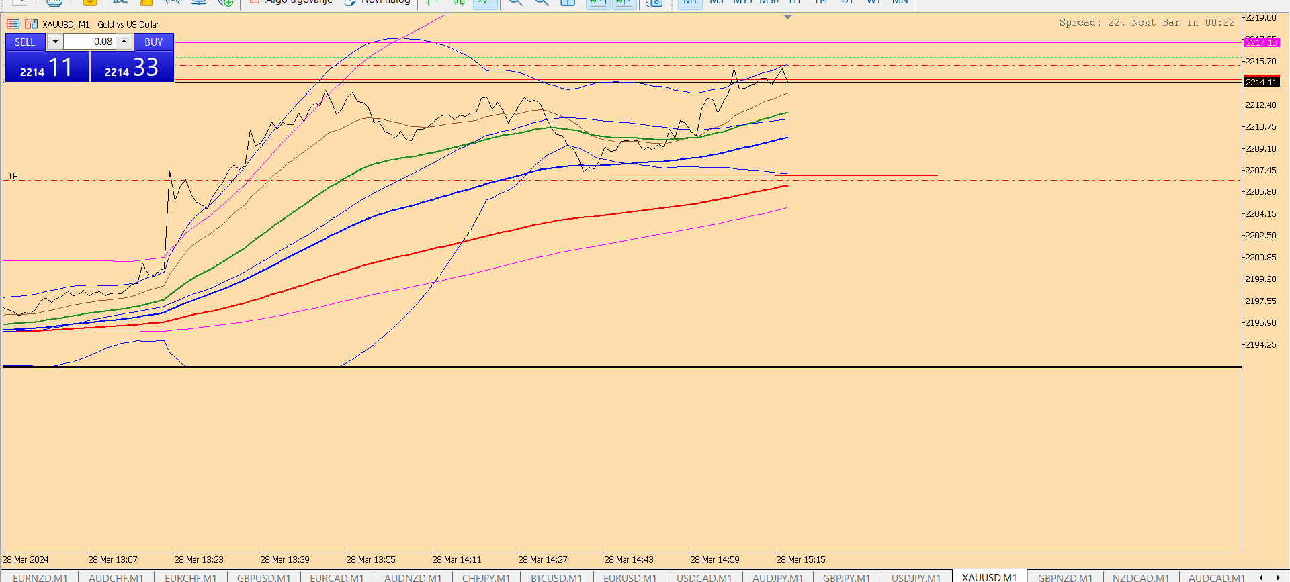1290x582 pixels.
Task: Open the EURCHF,M1 chart tab
Action: [x=191, y=577]
